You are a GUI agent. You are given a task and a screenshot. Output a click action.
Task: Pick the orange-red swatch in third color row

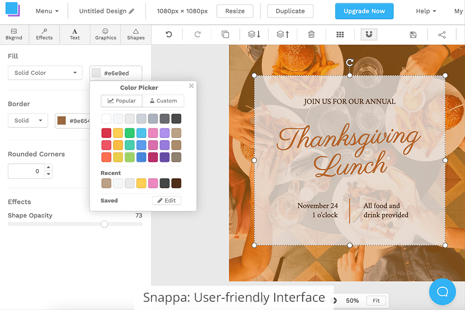tap(106, 157)
